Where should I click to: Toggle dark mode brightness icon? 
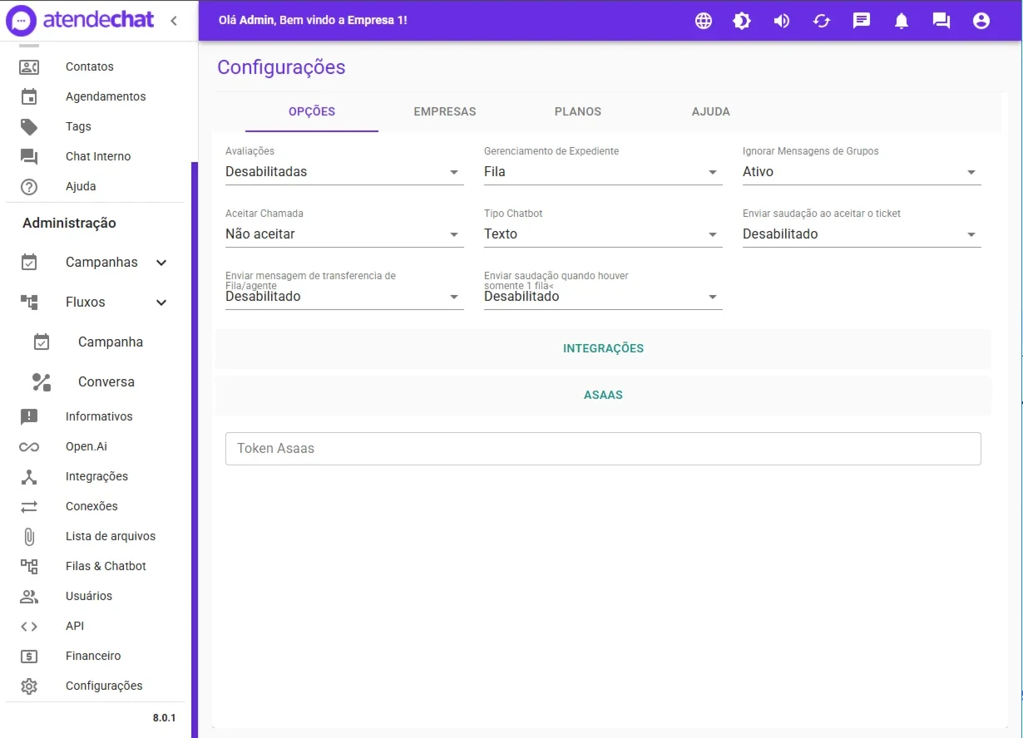click(x=742, y=21)
